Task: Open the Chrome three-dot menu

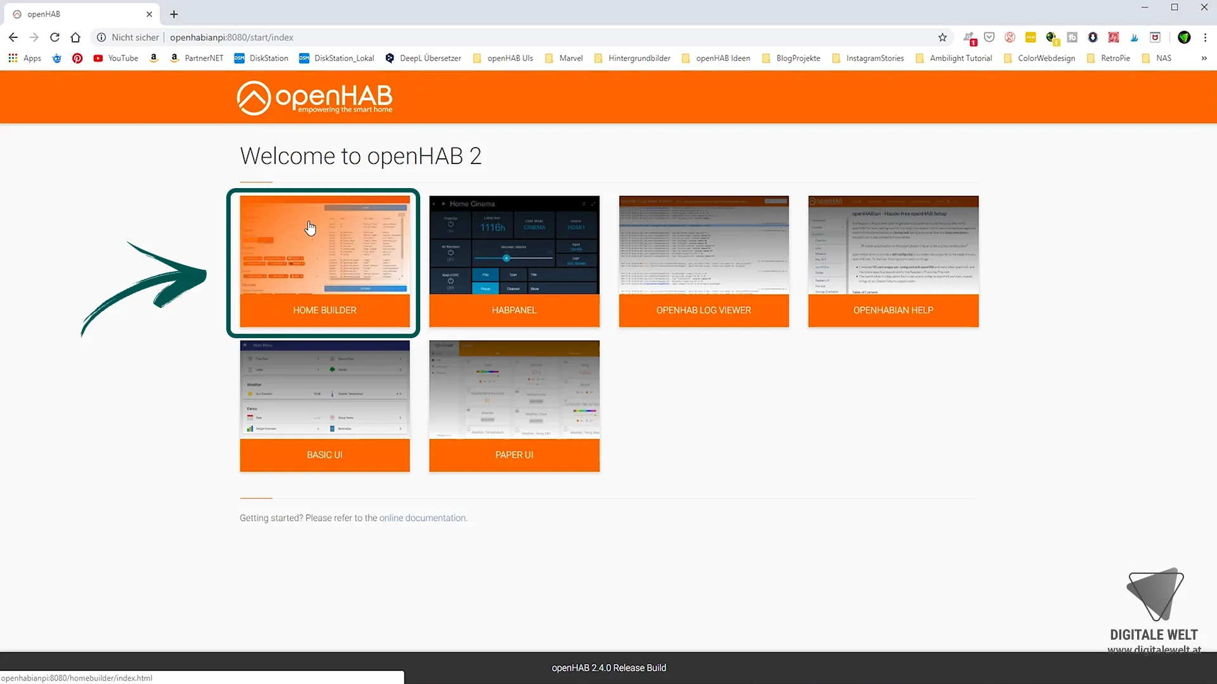Action: 1205,37
